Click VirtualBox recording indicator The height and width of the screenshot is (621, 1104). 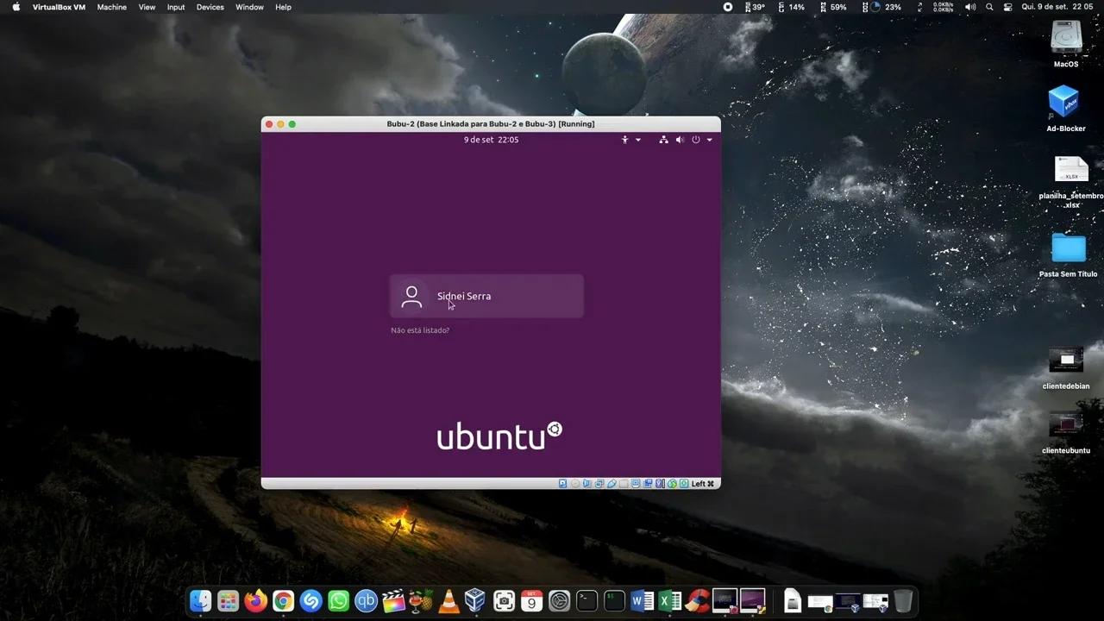[648, 484]
